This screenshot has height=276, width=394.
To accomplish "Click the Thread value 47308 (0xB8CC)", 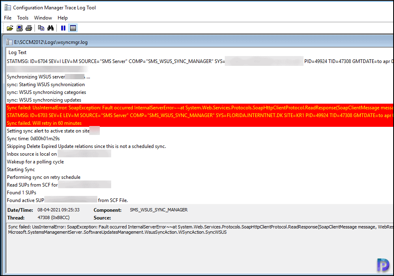I will pyautogui.click(x=54, y=217).
